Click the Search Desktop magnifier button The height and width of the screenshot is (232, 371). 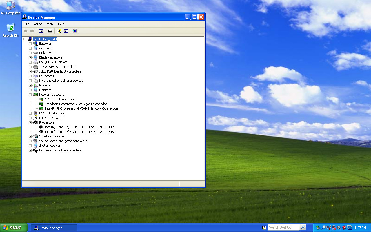tap(303, 228)
